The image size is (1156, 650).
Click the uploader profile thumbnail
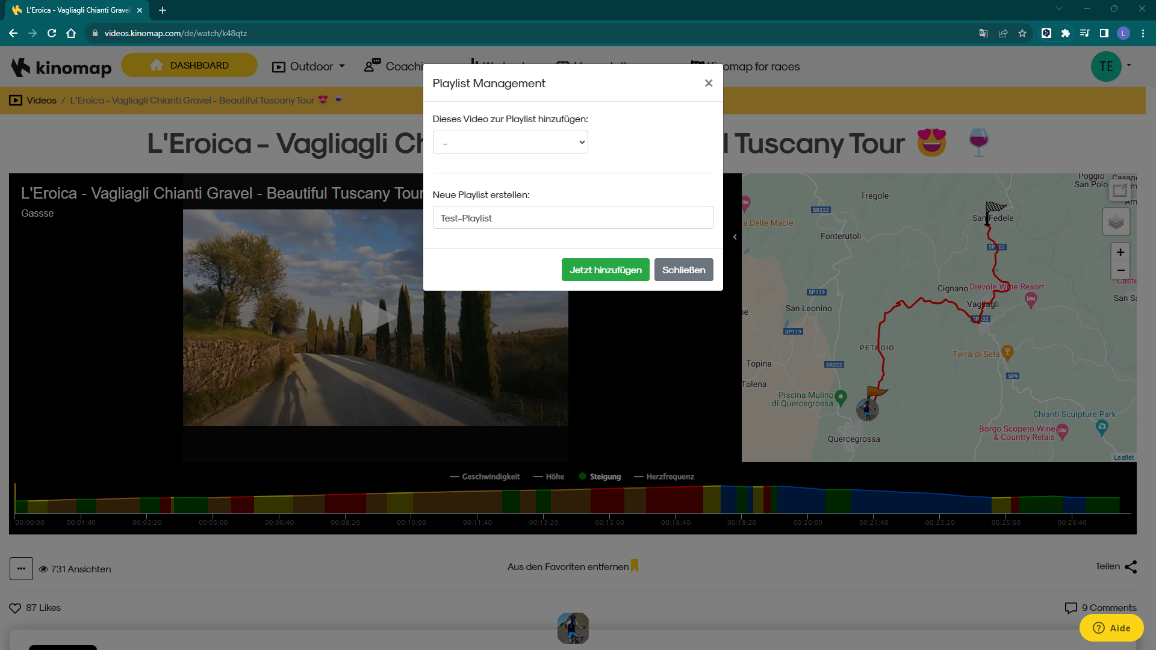[573, 628]
